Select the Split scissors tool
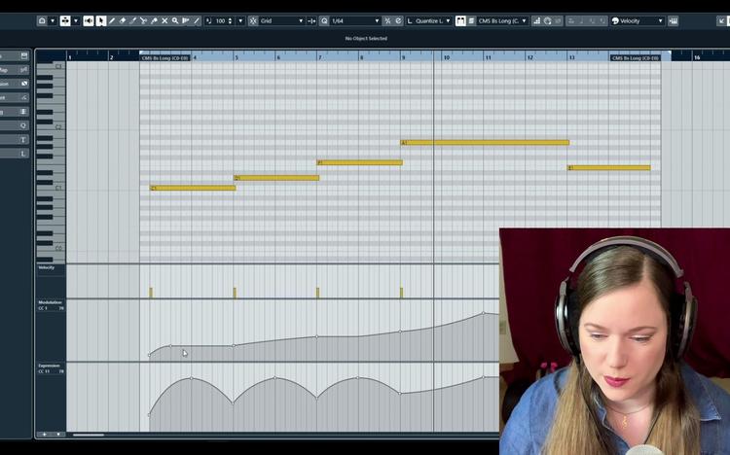730x455 pixels. pos(143,21)
